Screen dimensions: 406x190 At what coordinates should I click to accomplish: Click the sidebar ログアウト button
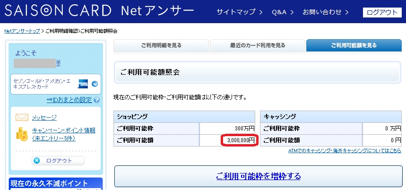(58, 161)
